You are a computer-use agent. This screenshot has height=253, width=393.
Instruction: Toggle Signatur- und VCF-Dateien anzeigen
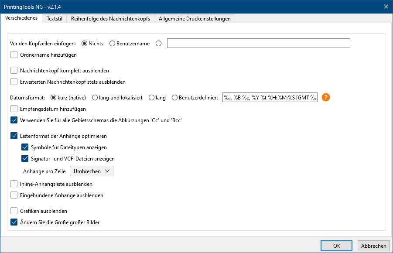click(x=25, y=158)
